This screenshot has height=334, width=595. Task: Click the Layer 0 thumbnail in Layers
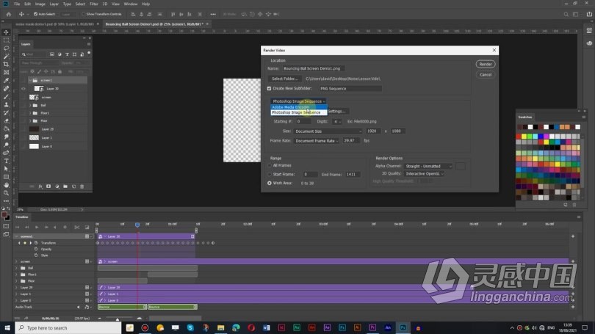click(x=34, y=146)
